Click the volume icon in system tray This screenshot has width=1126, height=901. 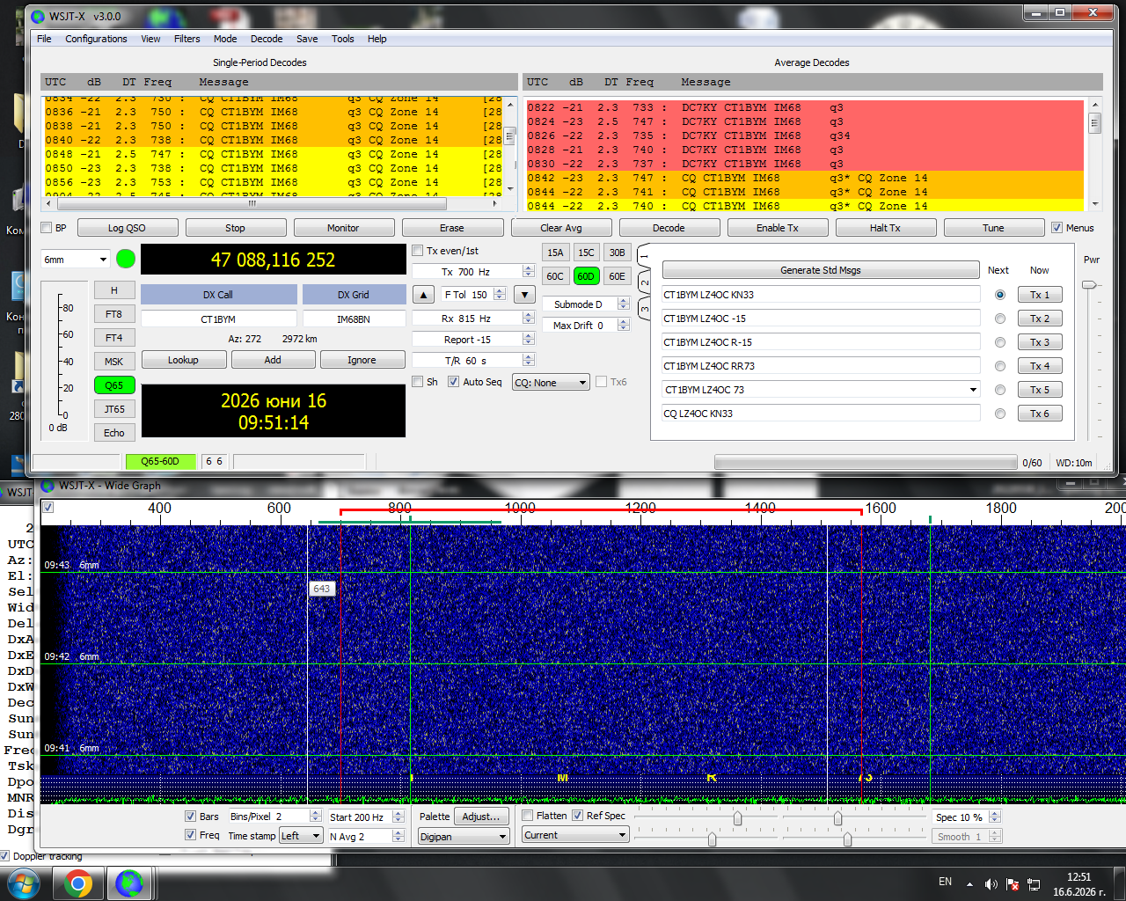[x=991, y=884]
